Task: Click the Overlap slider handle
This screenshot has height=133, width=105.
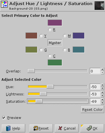Action: coord(31,71)
